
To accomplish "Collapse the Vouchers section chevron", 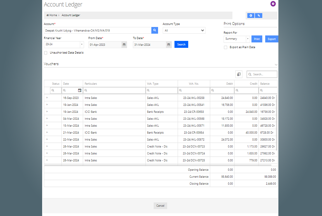I will 276,65.
